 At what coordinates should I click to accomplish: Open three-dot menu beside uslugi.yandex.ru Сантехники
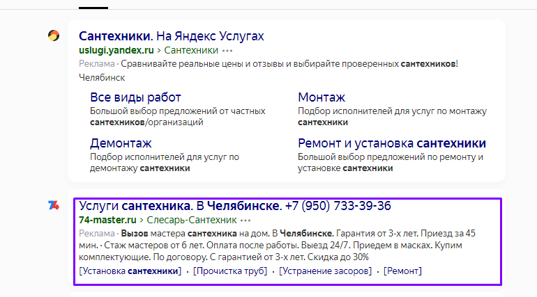pyautogui.click(x=227, y=51)
